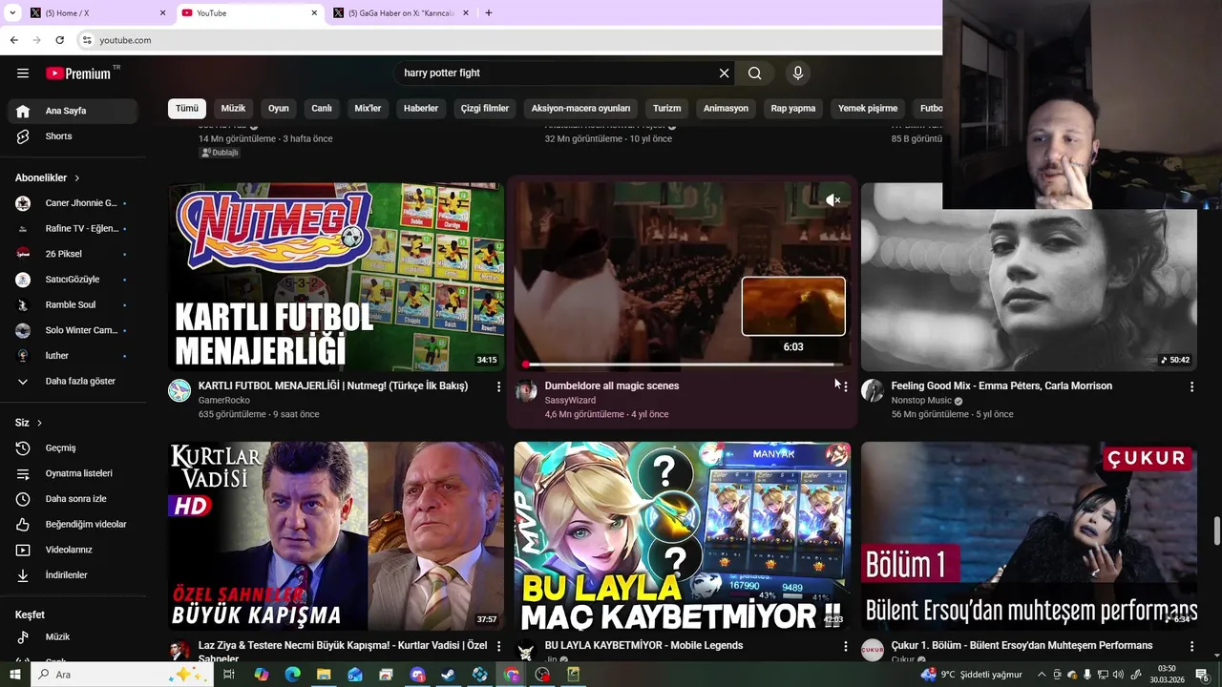Expand Daha fazla göster subscriptions
Viewport: 1222px width, 687px height.
(x=74, y=382)
